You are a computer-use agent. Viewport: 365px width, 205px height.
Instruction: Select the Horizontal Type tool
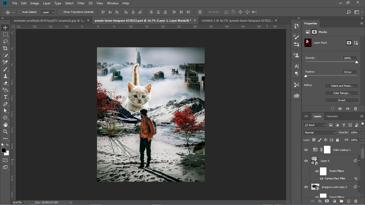[5, 97]
